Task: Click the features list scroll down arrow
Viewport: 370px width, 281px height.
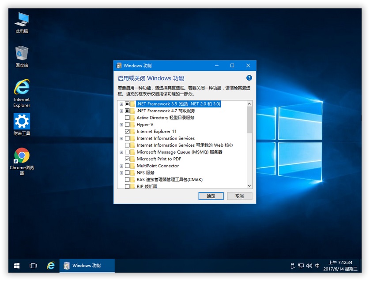Action: click(249, 186)
